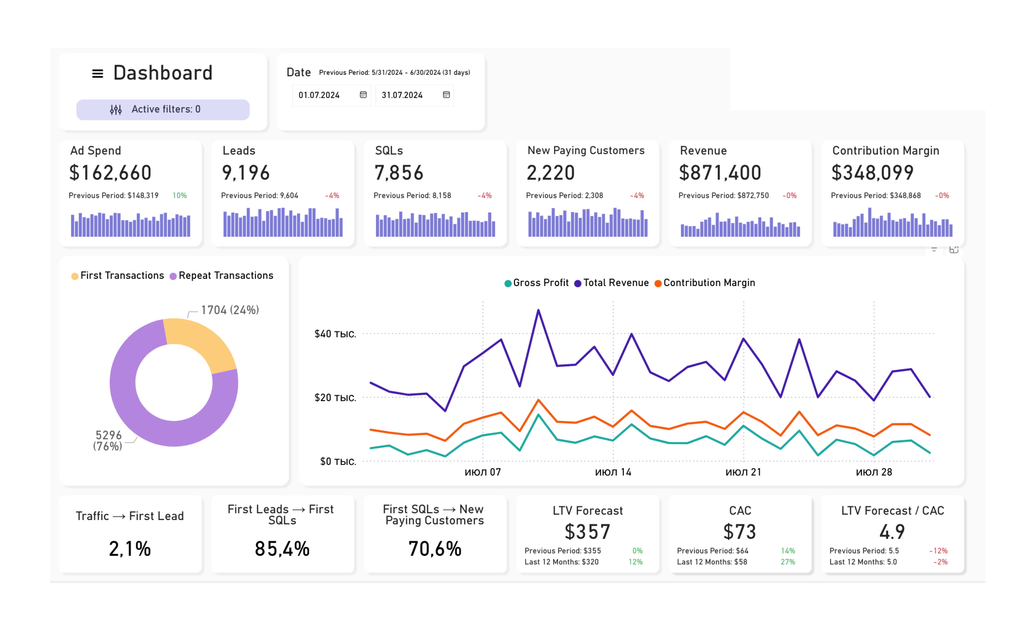Click Previous Period: $148,319 in Ad Spend
The height and width of the screenshot is (623, 1027).
(x=114, y=196)
